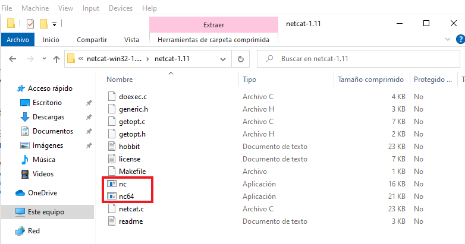
Task: Open the blue Help question mark icon
Action: (461, 39)
